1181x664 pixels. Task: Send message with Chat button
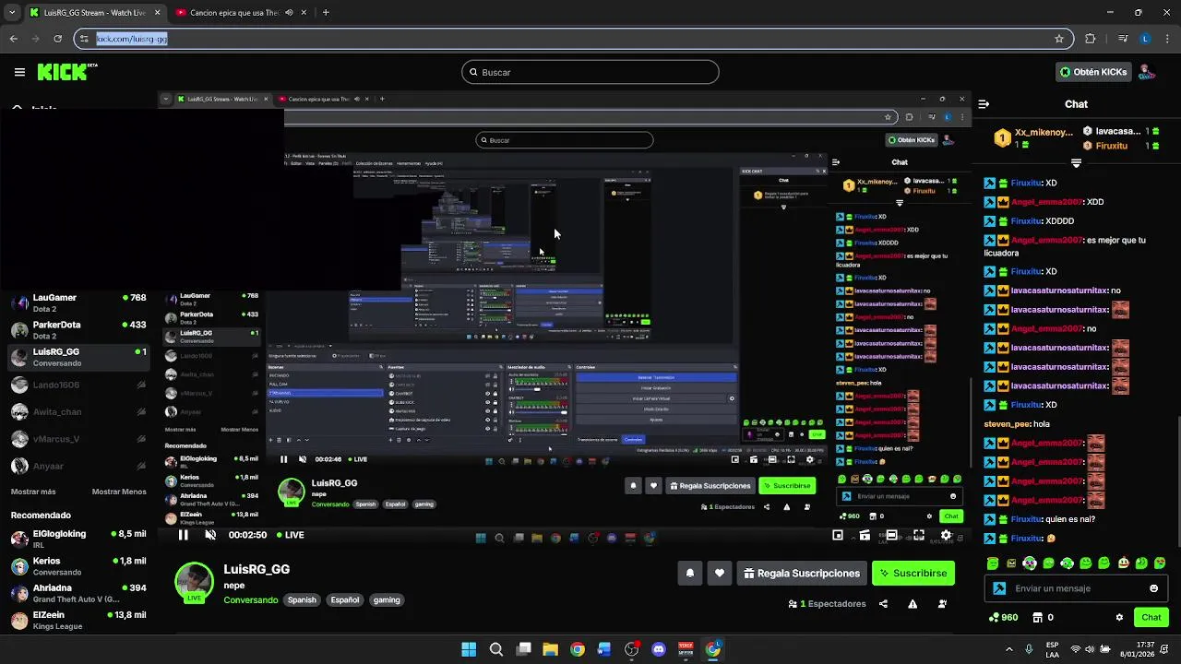[x=1151, y=617]
